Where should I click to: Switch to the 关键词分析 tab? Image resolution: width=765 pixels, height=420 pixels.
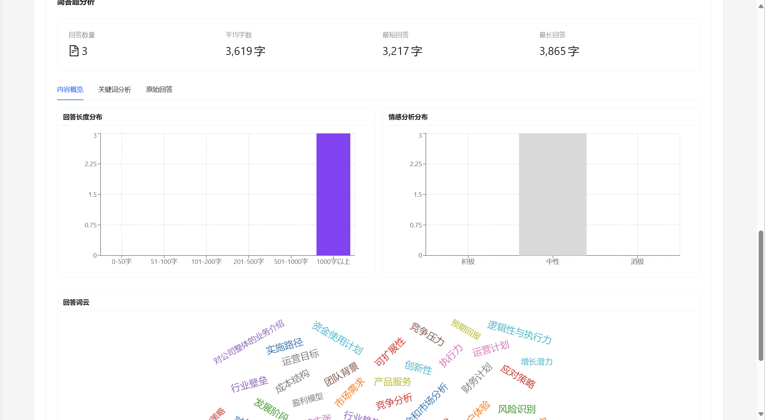pyautogui.click(x=114, y=90)
